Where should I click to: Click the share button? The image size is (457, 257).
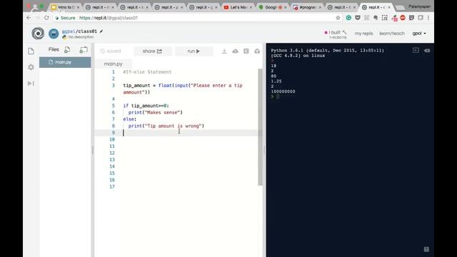pyautogui.click(x=152, y=51)
